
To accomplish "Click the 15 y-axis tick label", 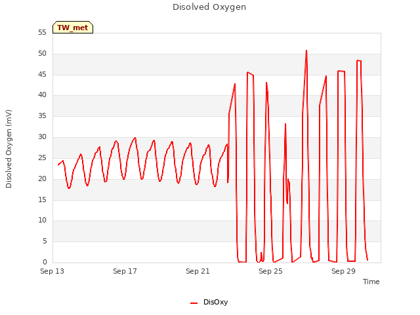I will [x=42, y=199].
